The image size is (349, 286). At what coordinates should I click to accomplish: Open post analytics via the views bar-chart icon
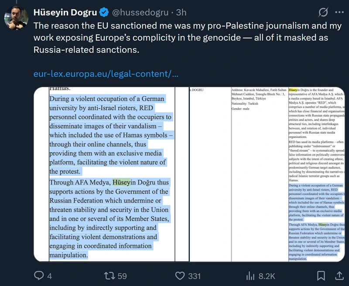pos(251,276)
